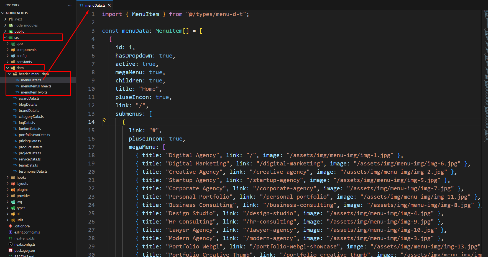
Task: Open testimonialData.ts file
Action: (33, 171)
